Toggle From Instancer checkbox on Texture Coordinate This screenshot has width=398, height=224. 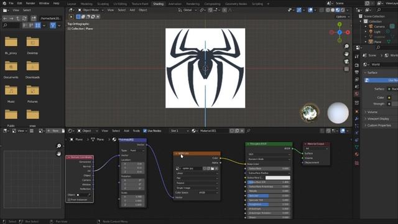pos(69,200)
